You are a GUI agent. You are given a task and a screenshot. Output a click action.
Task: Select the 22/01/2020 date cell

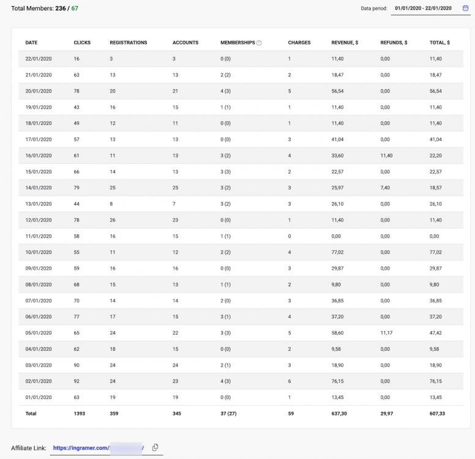coord(39,59)
